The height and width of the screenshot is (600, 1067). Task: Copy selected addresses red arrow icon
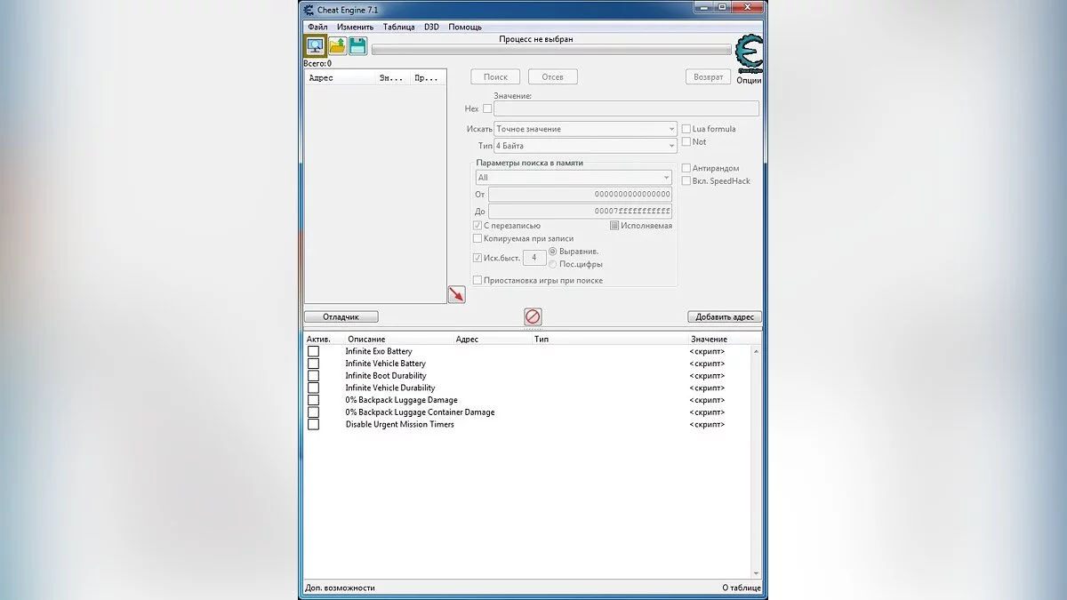456,294
